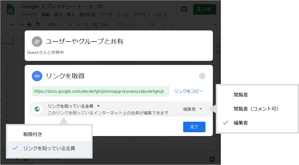Click the ユーザーやグループと共有 heading
The image size is (299, 165).
tap(84, 42)
